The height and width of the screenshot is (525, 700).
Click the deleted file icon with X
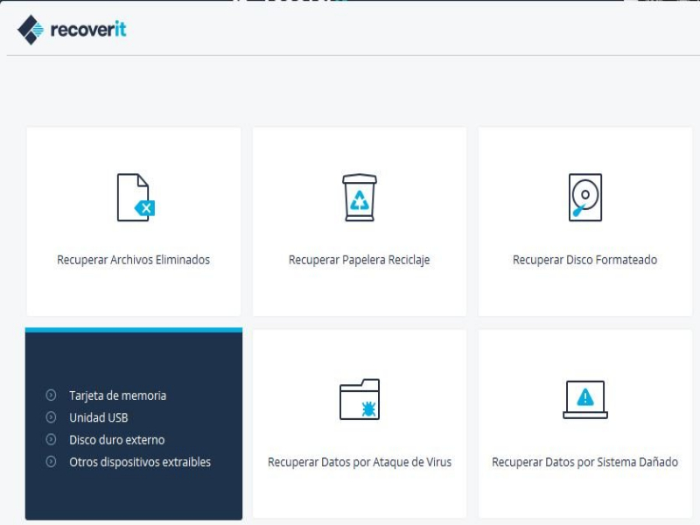(x=135, y=198)
